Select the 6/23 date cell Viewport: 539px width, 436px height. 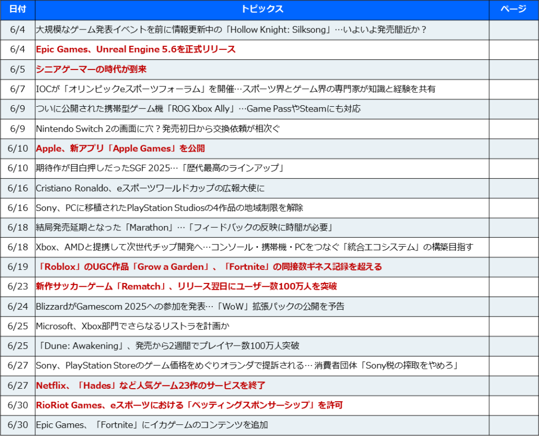pos(17,287)
